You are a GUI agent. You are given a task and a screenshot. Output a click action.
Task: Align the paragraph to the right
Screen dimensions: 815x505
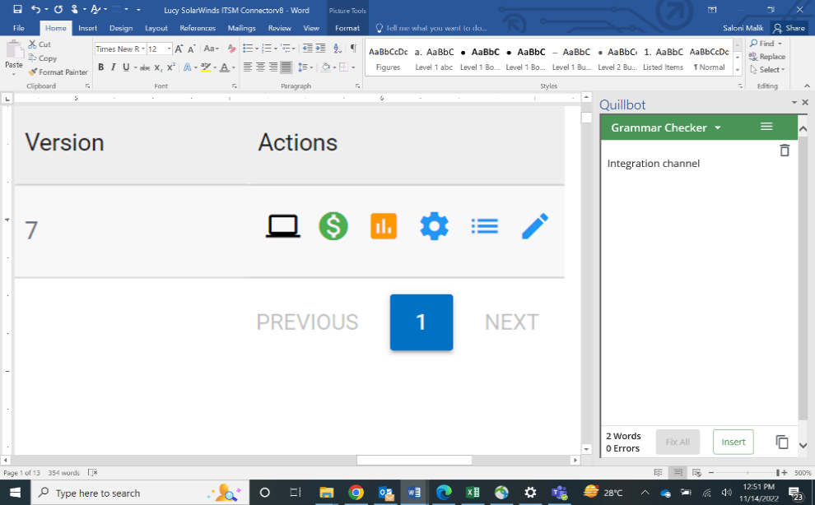tap(272, 67)
